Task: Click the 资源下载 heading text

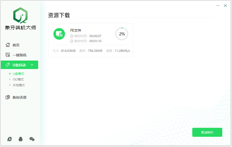Action: (59, 15)
